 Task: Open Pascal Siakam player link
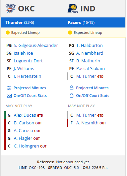pos(90,69)
